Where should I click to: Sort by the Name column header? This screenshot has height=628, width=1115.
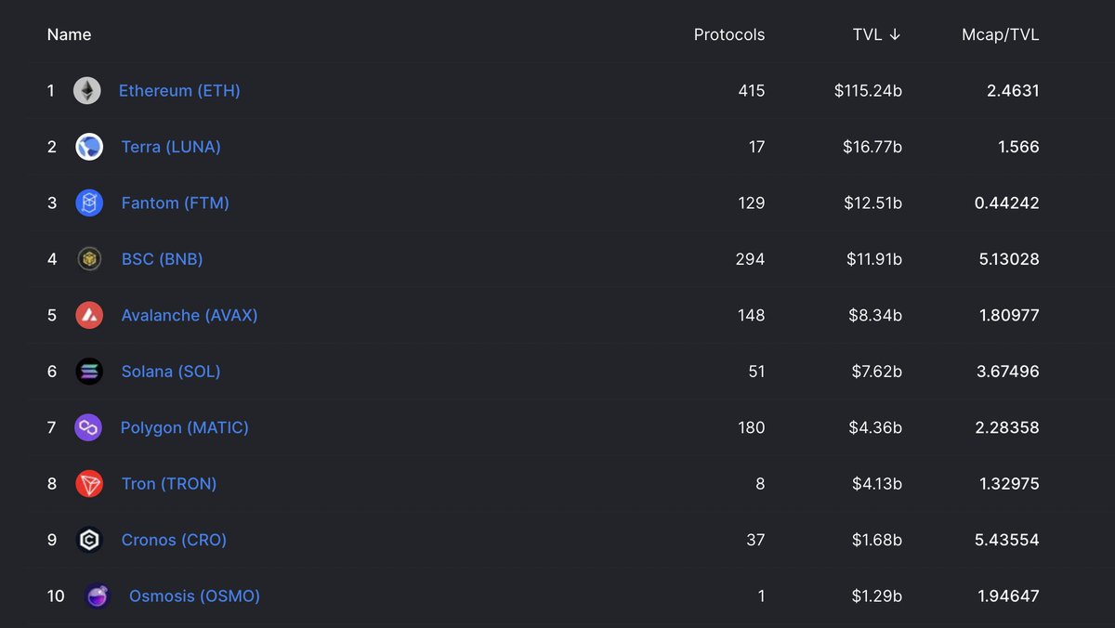point(69,34)
